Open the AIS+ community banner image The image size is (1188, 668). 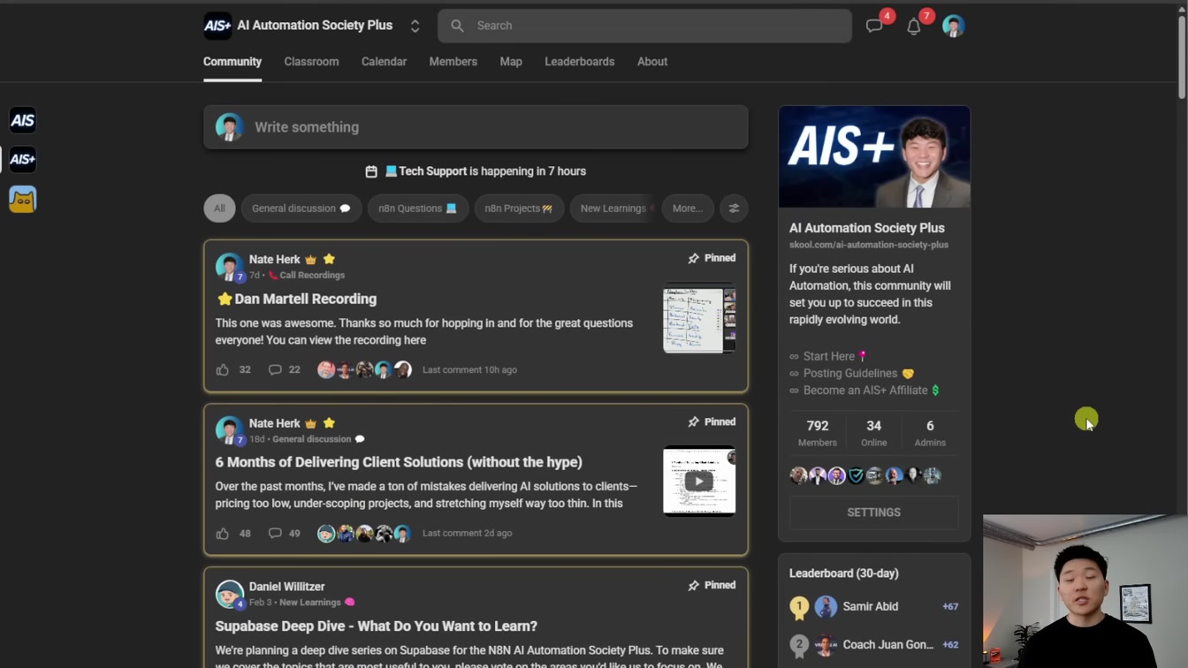pyautogui.click(x=874, y=157)
